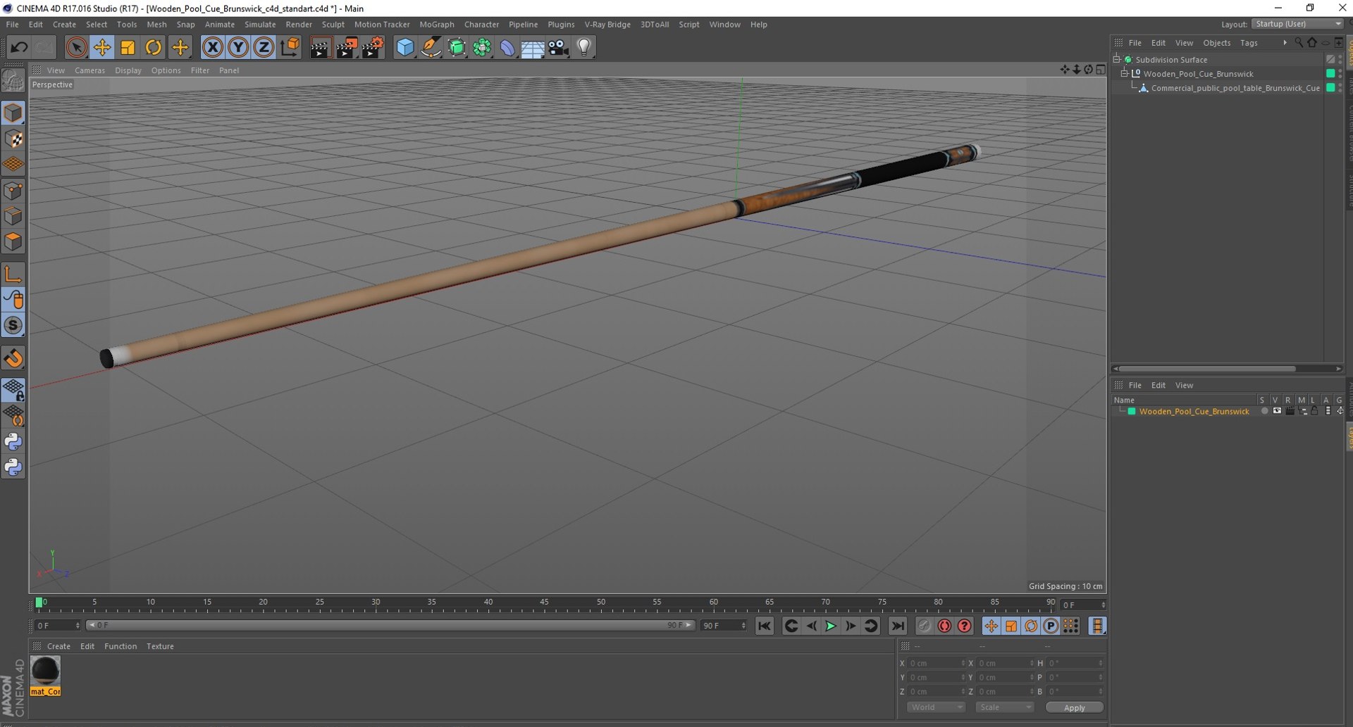Image resolution: width=1353 pixels, height=727 pixels.
Task: Open the spline Pen tool
Action: 431,47
